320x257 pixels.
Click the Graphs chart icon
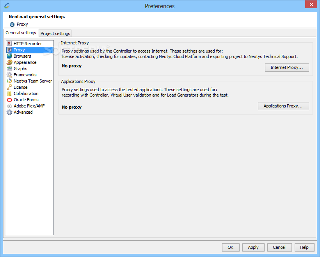click(x=9, y=69)
